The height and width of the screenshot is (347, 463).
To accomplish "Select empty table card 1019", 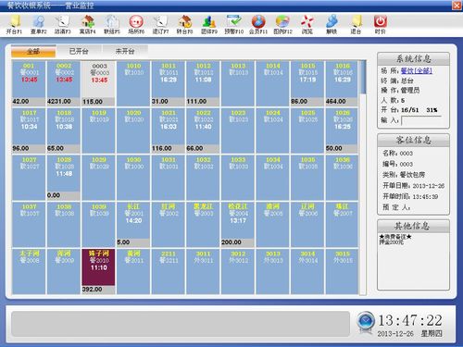I will pos(98,130).
